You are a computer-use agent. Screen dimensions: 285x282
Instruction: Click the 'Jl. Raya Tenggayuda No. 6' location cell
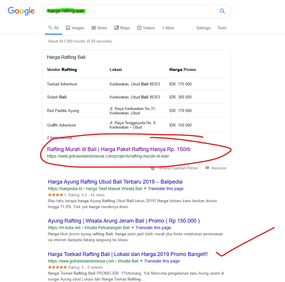[132, 125]
